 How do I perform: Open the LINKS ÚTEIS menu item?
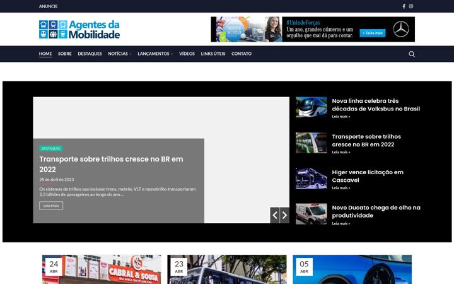(x=213, y=54)
